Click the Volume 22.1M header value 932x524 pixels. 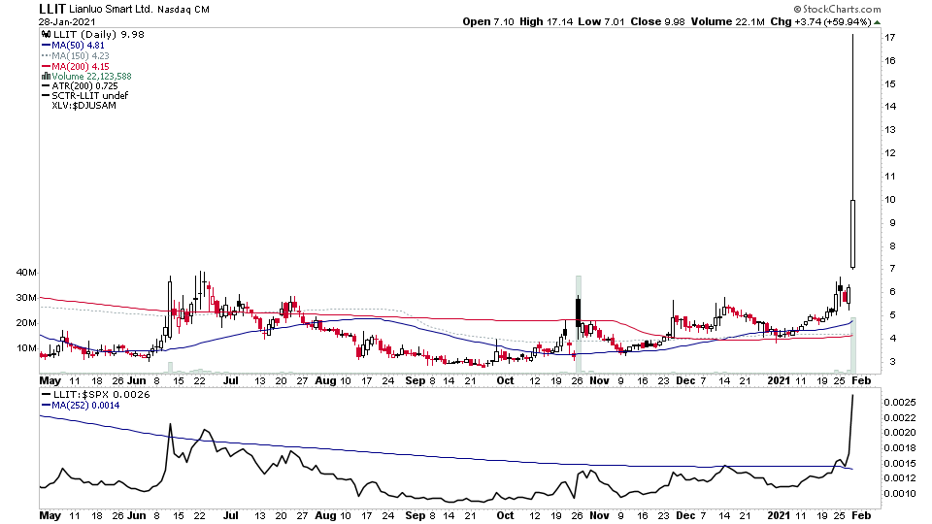(727, 21)
